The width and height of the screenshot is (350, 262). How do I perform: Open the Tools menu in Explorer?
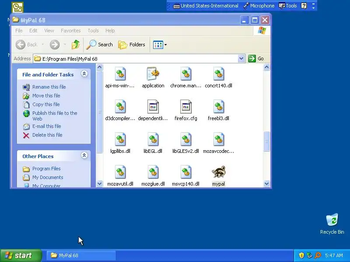[x=93, y=31]
